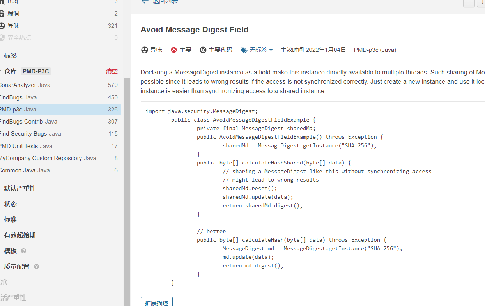Click the help icon next to 模板
485x306 pixels.
[x=23, y=251]
